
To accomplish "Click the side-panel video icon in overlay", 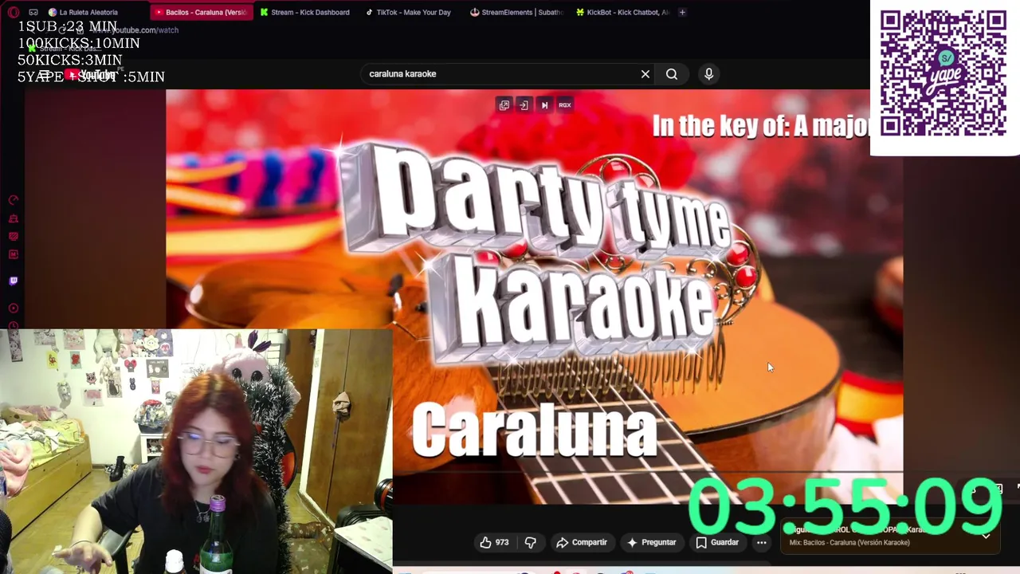I will click(x=524, y=104).
